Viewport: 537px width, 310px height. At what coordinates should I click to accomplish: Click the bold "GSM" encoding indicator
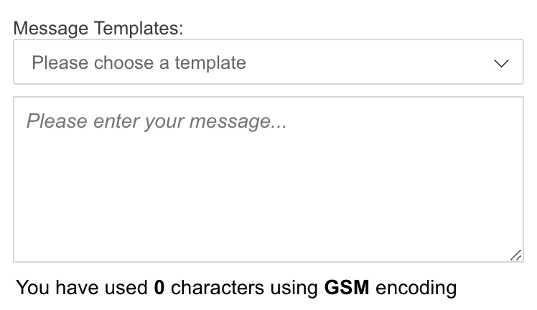coord(347,288)
